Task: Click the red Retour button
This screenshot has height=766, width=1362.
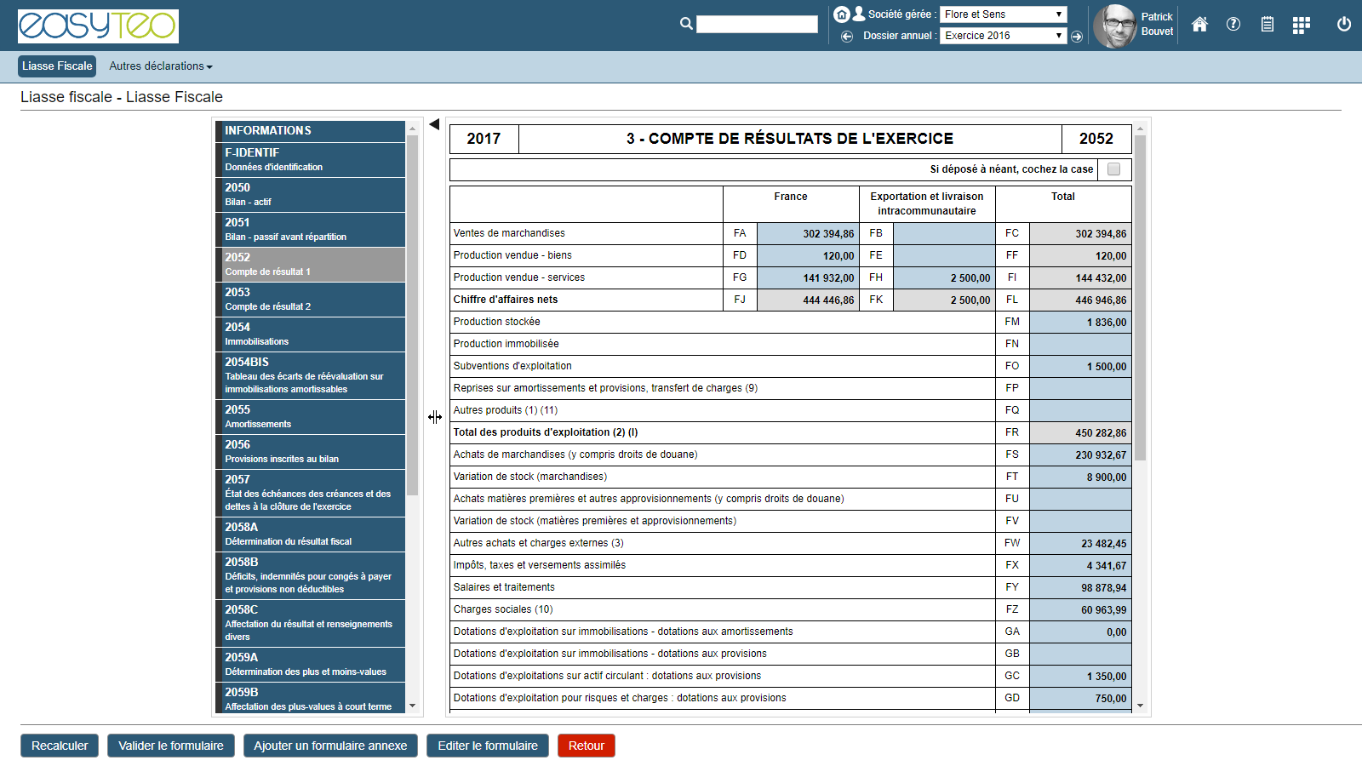Action: [x=586, y=746]
